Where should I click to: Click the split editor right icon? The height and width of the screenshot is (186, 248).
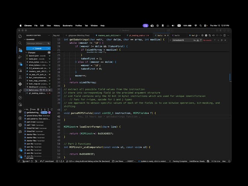coord(224,35)
